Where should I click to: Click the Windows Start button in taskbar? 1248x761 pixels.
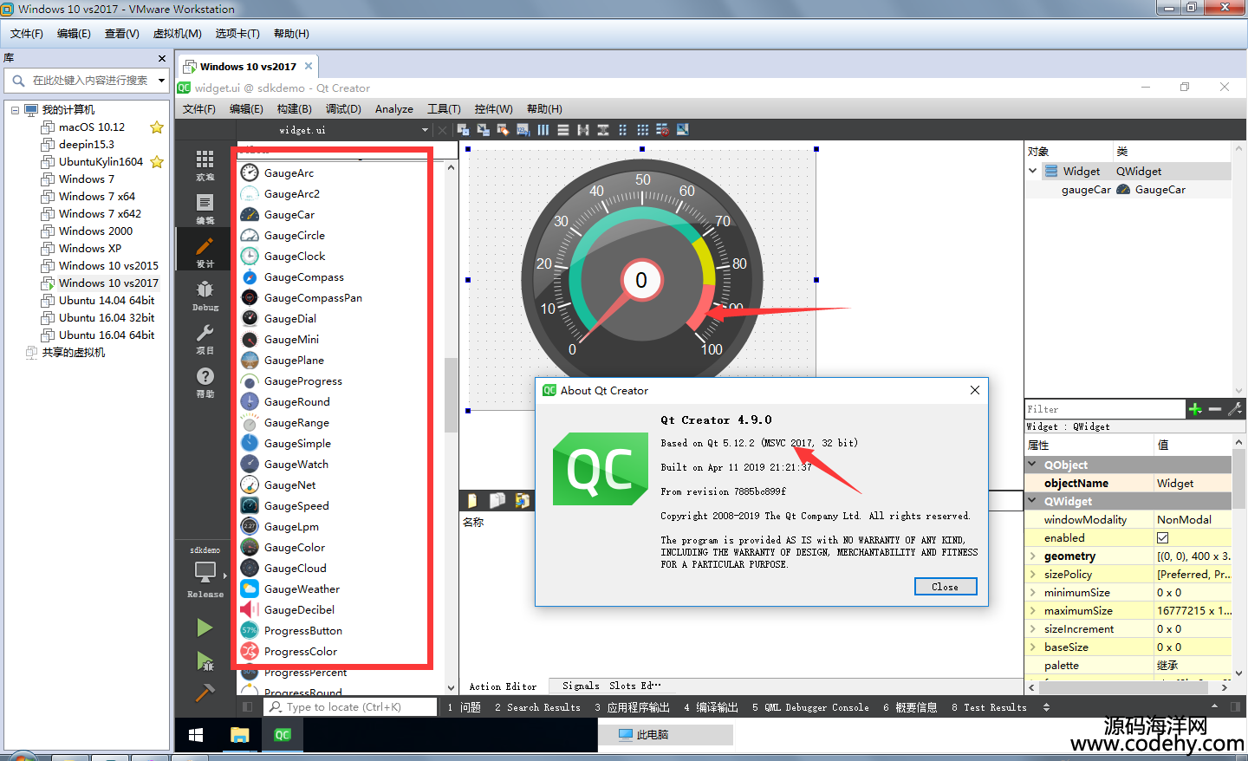[196, 735]
